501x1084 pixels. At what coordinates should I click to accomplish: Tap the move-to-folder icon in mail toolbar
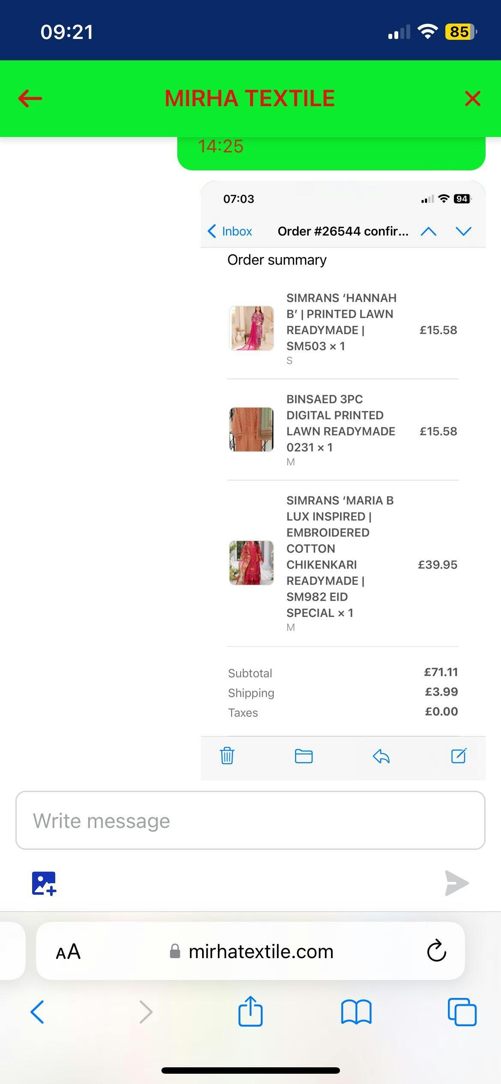pos(304,756)
